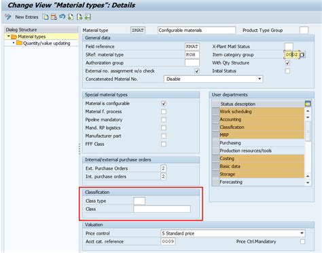Select the Costing row
Image resolution: width=322 pixels, height=253 pixels.
click(x=262, y=159)
